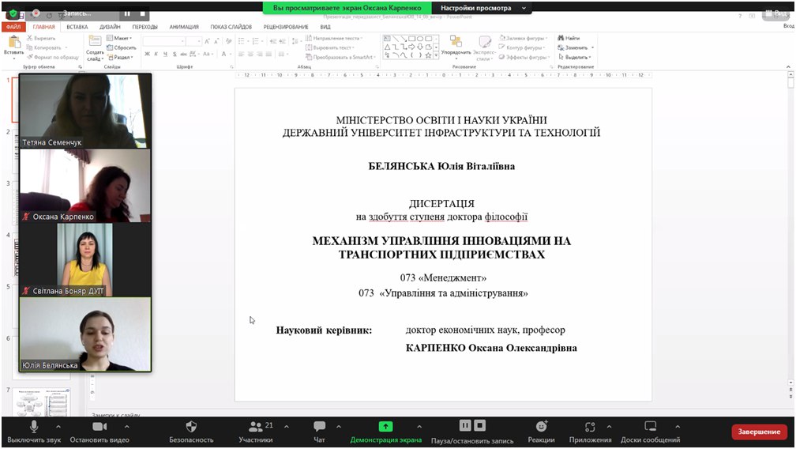796x449 pixels.
Task: Open the Выделить select dropdown
Action: (x=575, y=58)
